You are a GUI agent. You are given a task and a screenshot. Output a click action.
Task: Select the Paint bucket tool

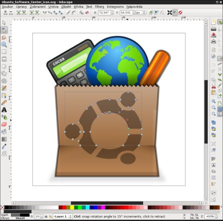[4, 131]
